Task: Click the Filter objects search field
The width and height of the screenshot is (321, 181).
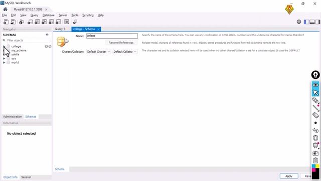Action: pyautogui.click(x=28, y=40)
